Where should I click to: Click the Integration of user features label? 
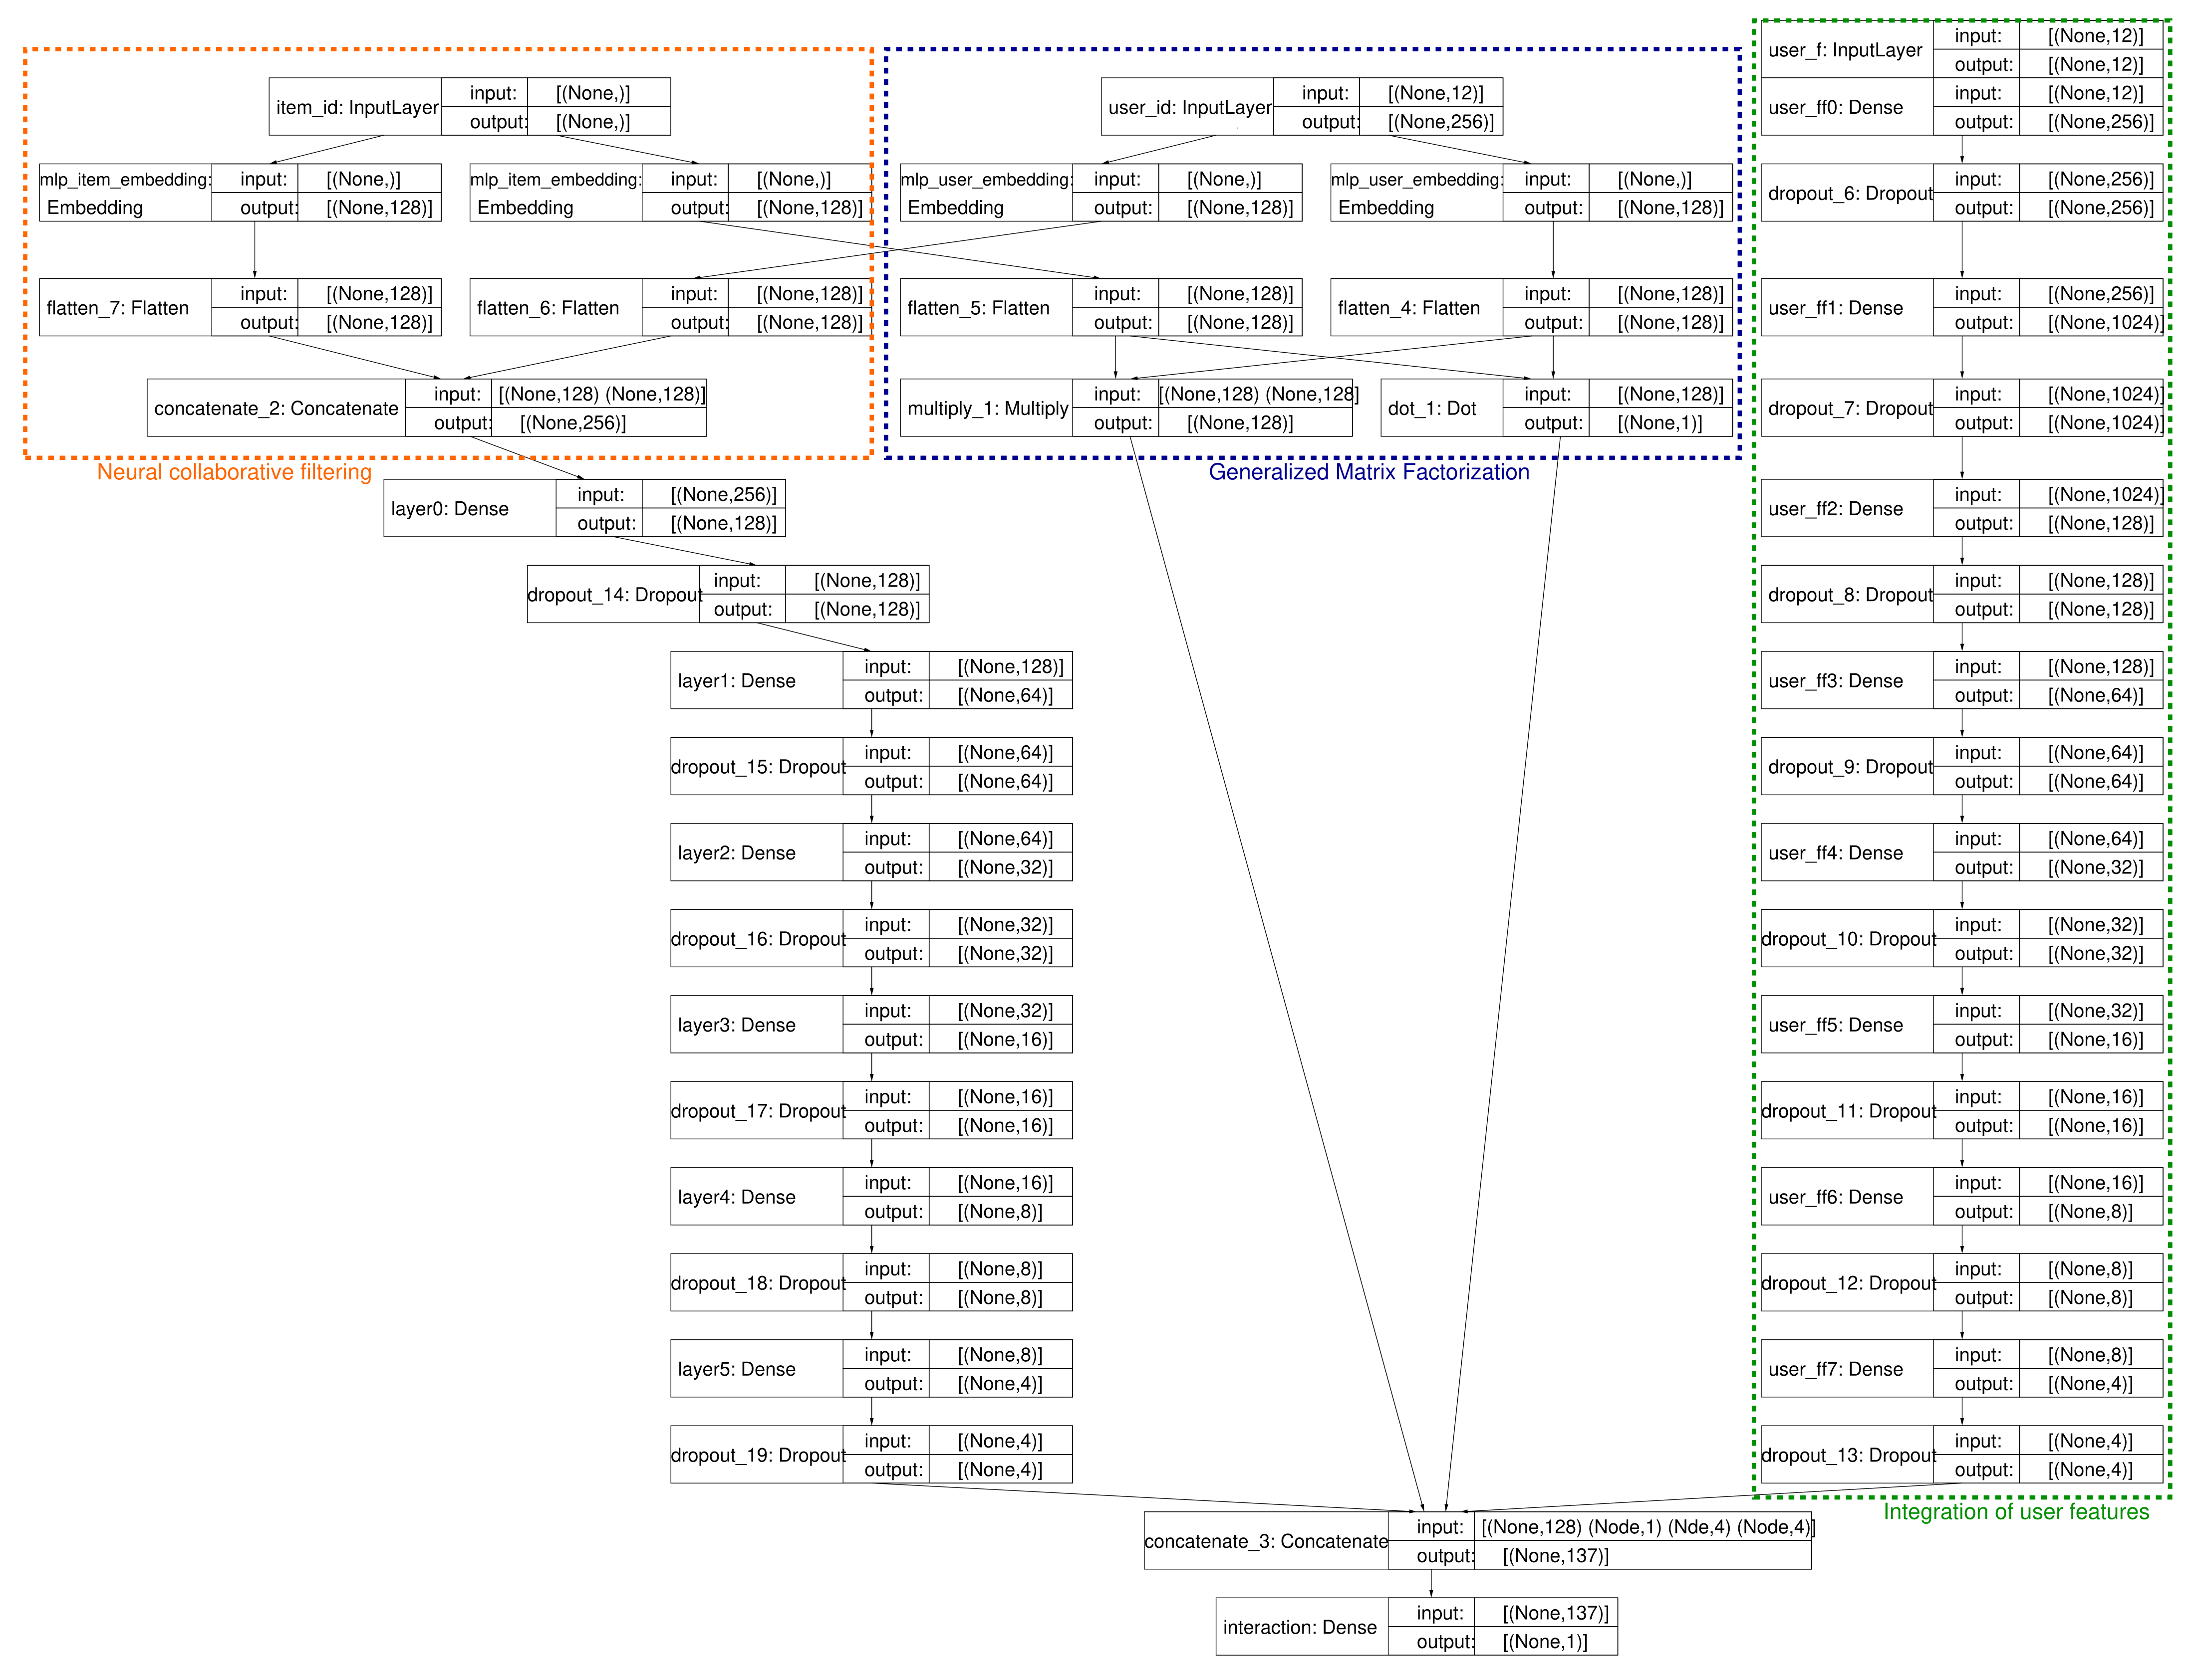(x=2015, y=1511)
